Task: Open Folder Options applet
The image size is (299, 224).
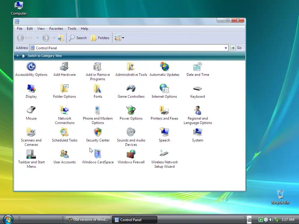Action: (65, 91)
